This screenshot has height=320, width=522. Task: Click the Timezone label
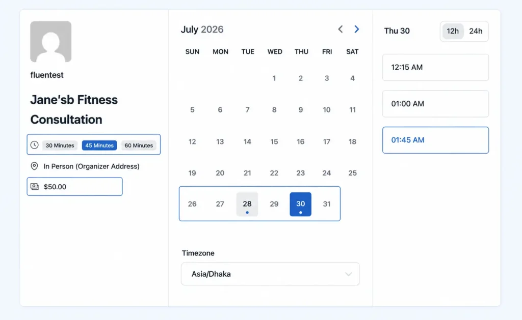pos(198,253)
